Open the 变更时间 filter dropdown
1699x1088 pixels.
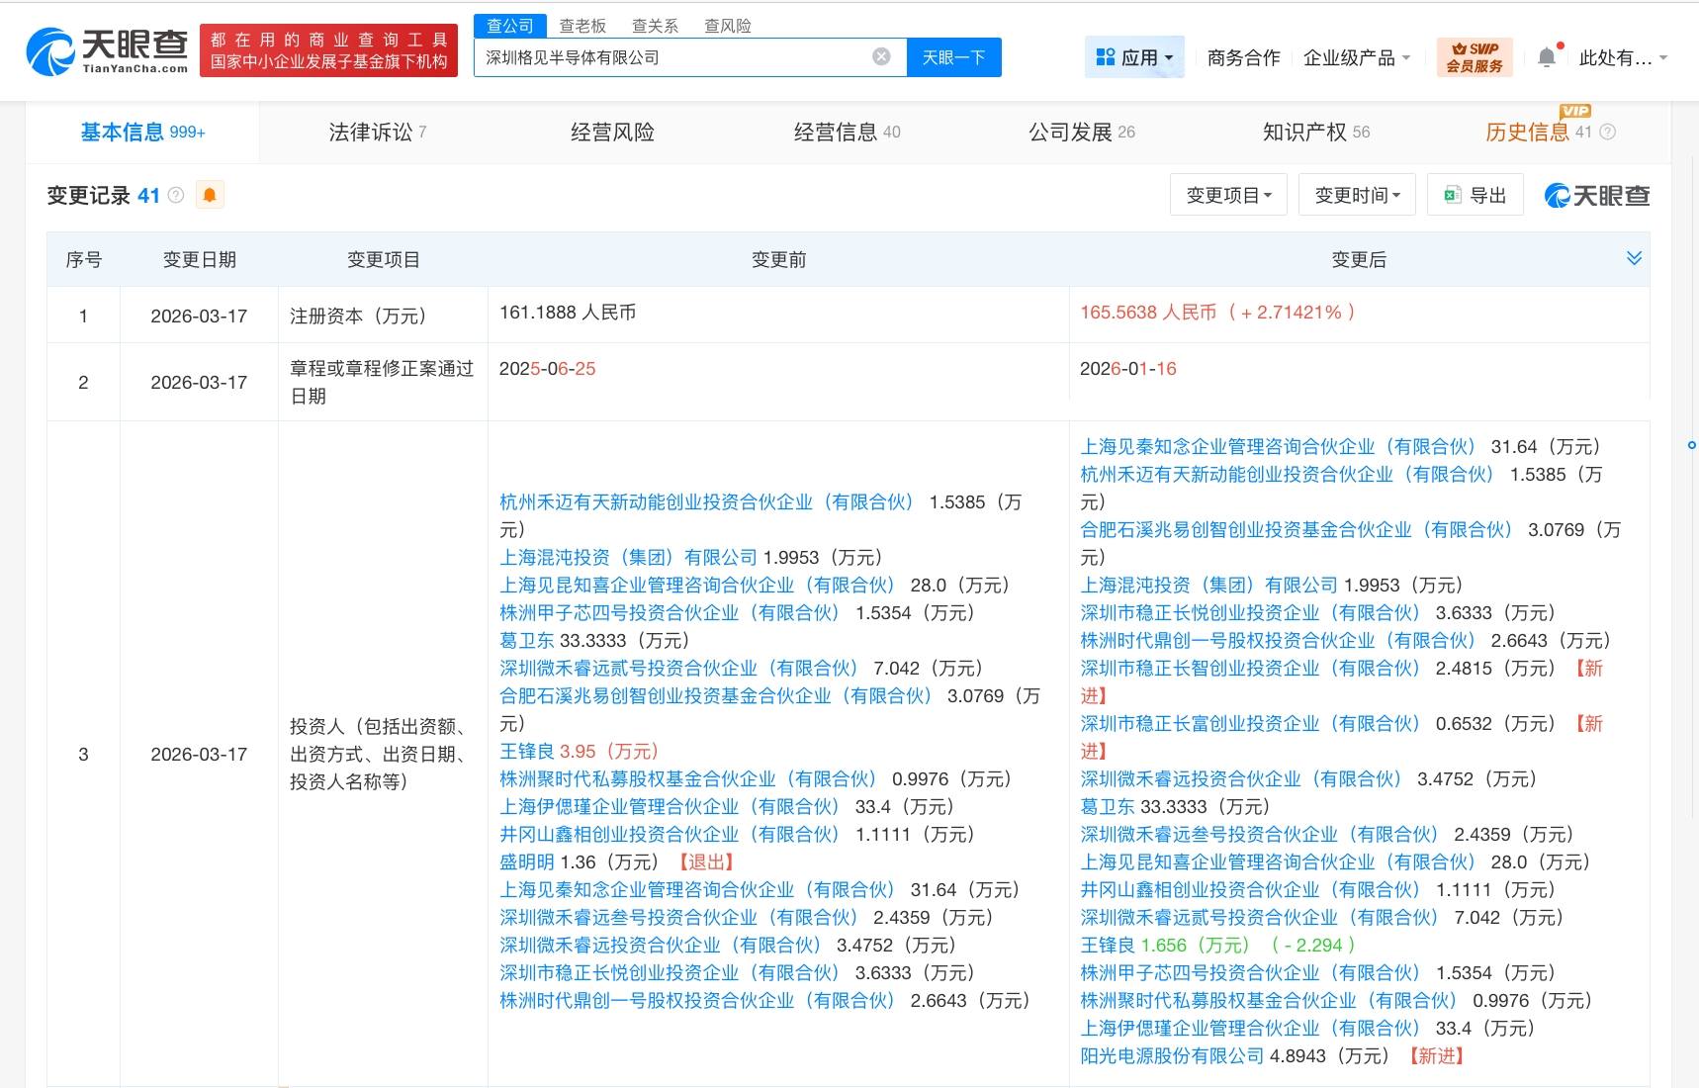(x=1357, y=195)
